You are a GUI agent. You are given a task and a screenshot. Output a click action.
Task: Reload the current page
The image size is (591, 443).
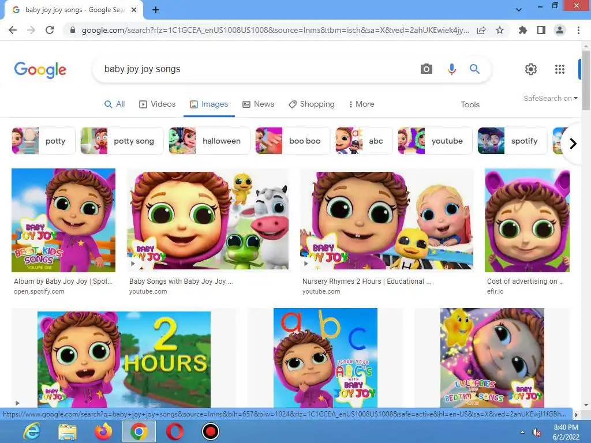50,30
